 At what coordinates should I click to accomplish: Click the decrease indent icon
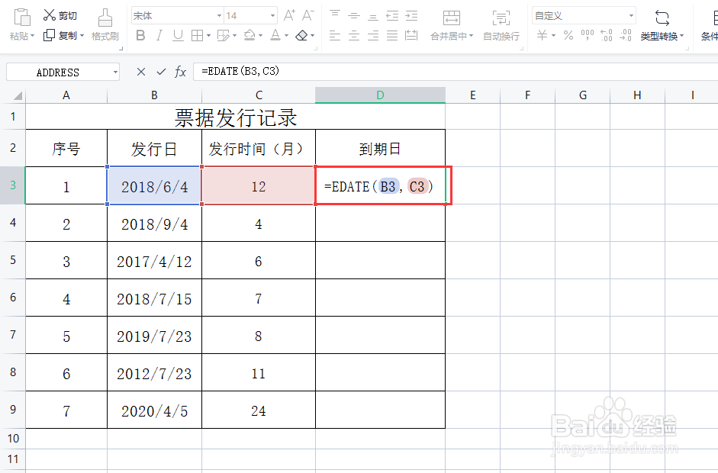click(x=392, y=15)
